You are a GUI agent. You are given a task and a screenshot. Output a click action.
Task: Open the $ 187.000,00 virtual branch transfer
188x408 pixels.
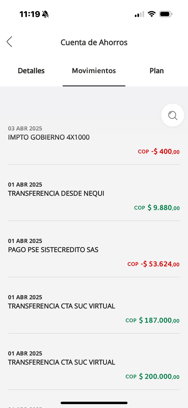point(61,306)
